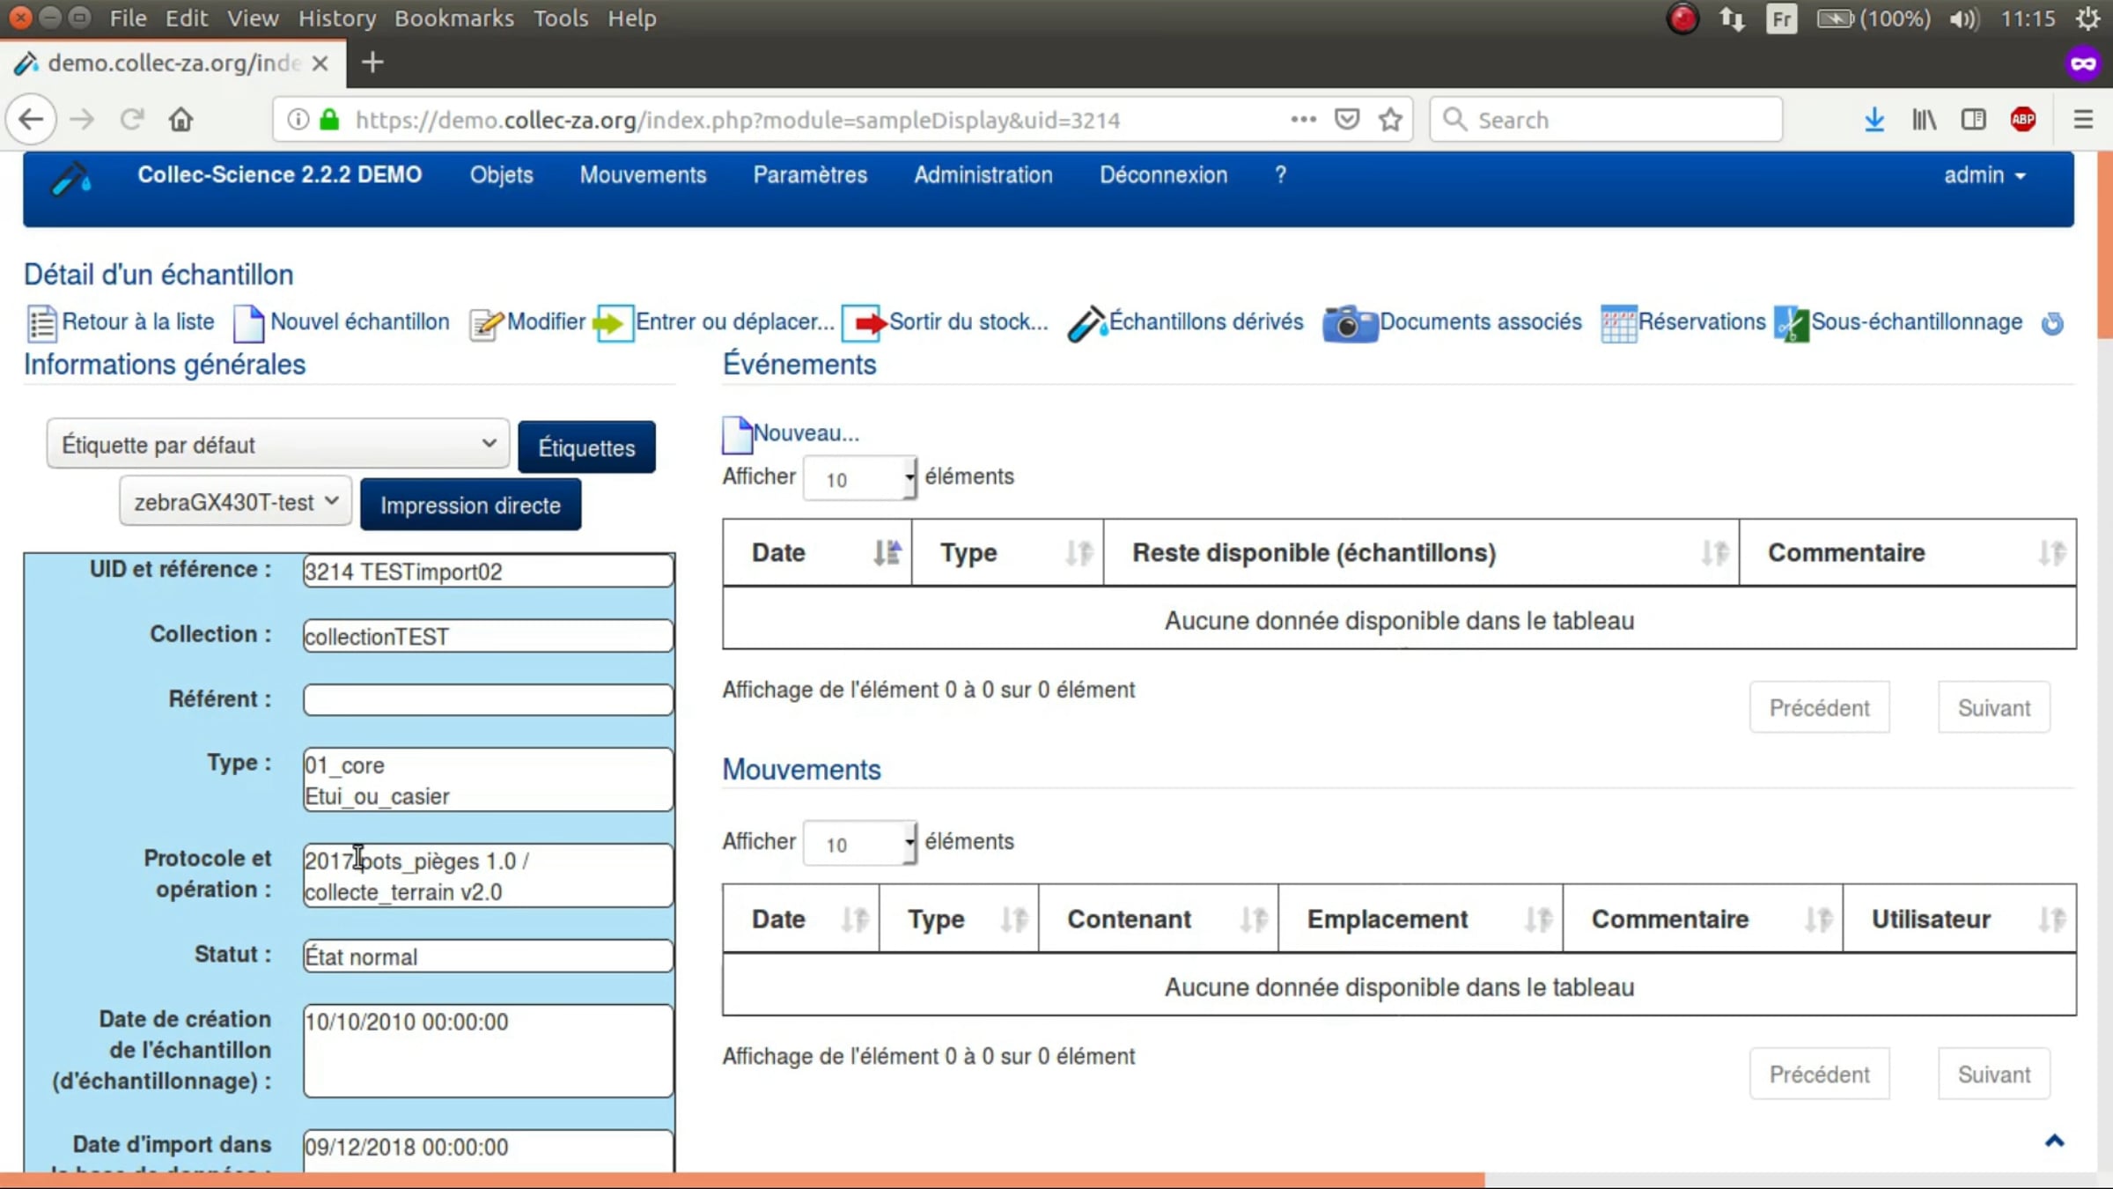Click the blue refresh icon after Sous-échantillonnage
Image resolution: width=2113 pixels, height=1189 pixels.
click(2052, 323)
